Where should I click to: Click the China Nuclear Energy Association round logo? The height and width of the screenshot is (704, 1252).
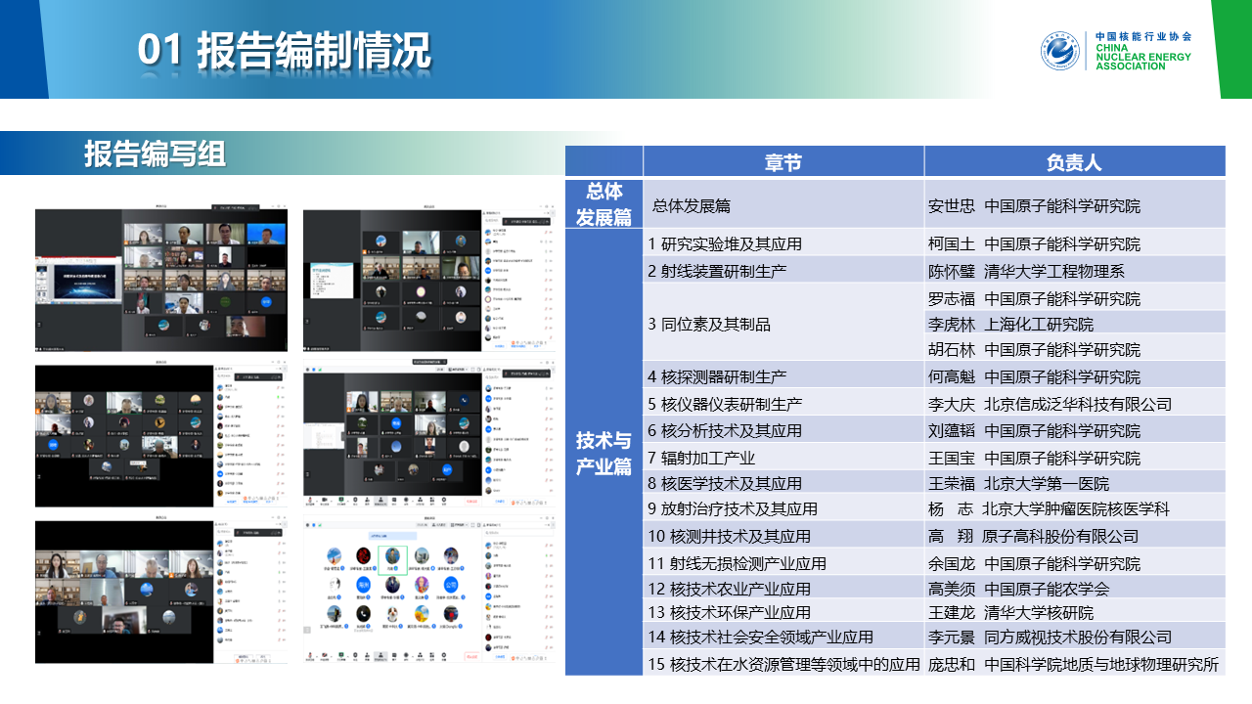pyautogui.click(x=1059, y=51)
